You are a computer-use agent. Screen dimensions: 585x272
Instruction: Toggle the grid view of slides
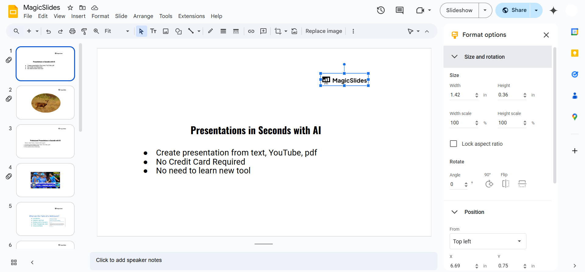click(x=14, y=262)
